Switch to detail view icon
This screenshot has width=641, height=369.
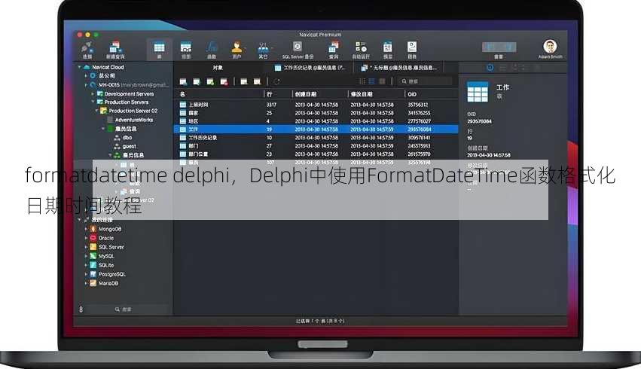(371, 81)
